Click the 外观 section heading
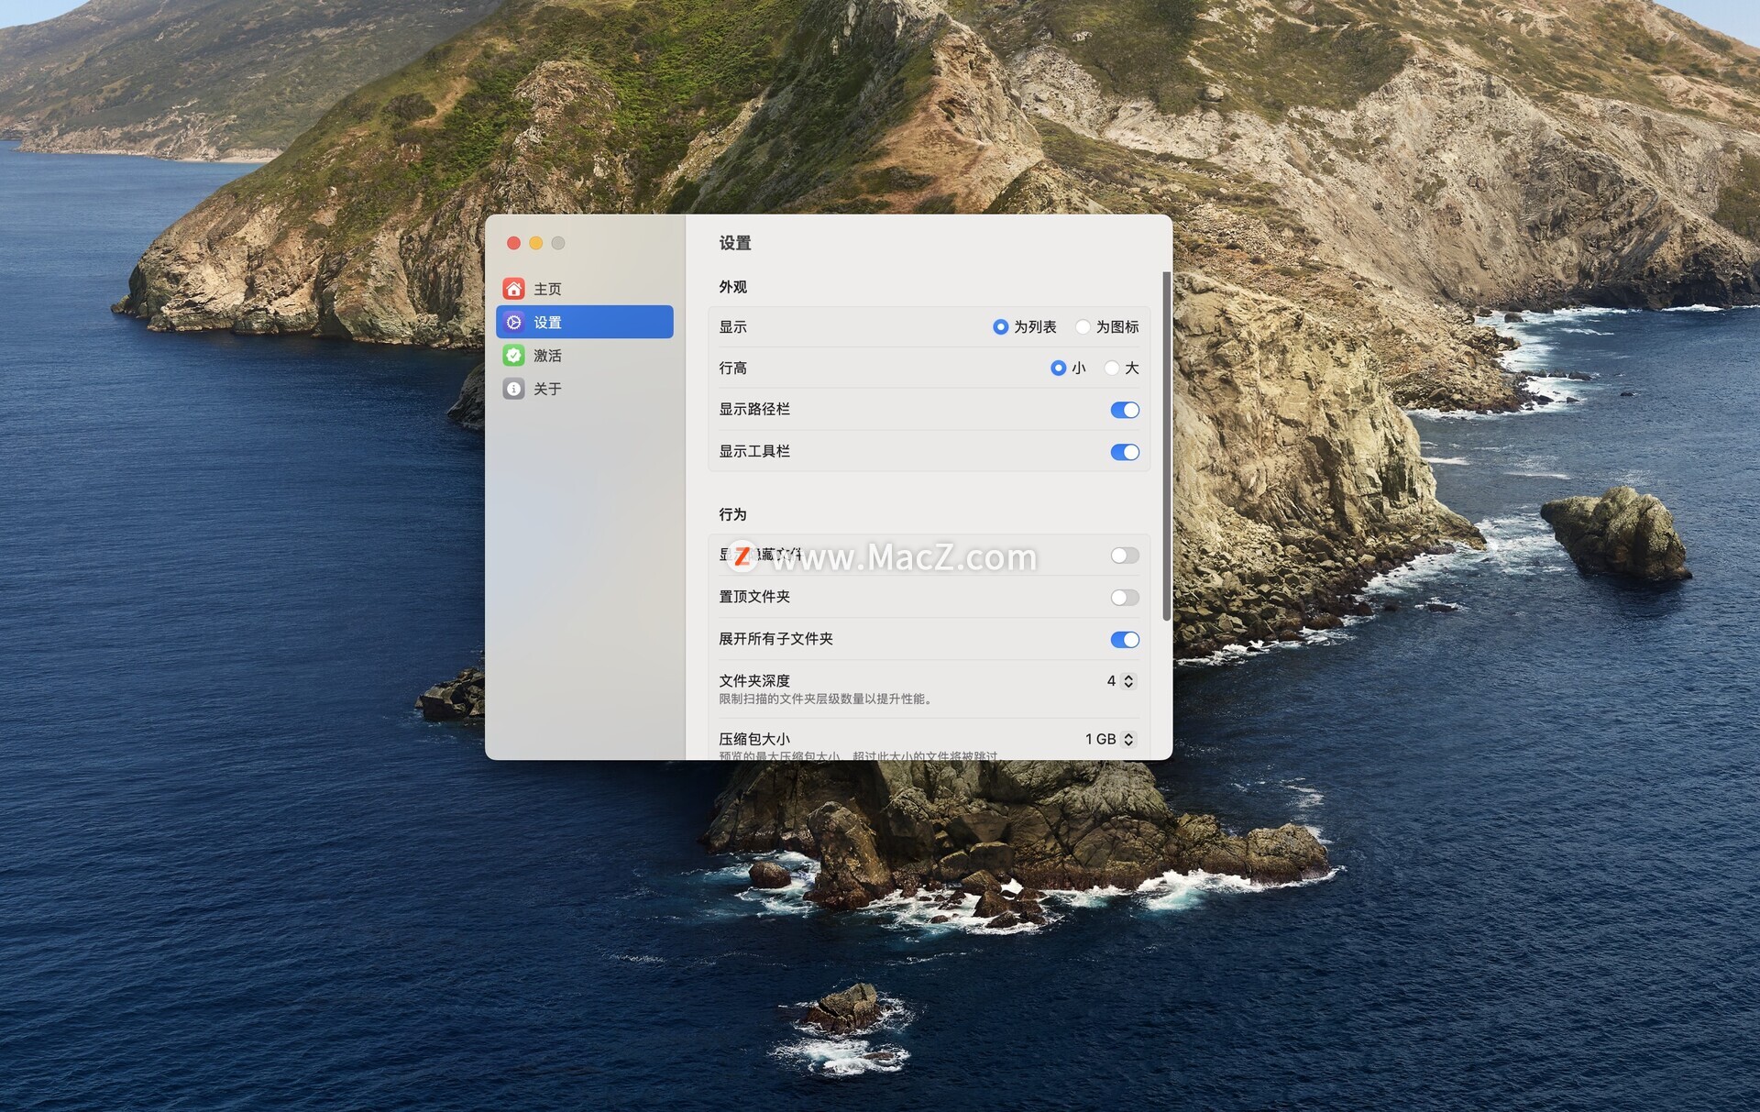This screenshot has width=1760, height=1112. point(732,287)
